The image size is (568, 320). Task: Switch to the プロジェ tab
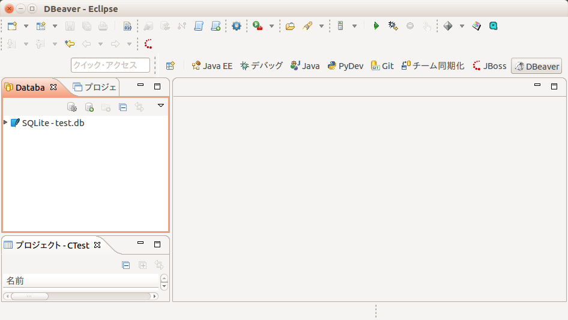(x=94, y=87)
